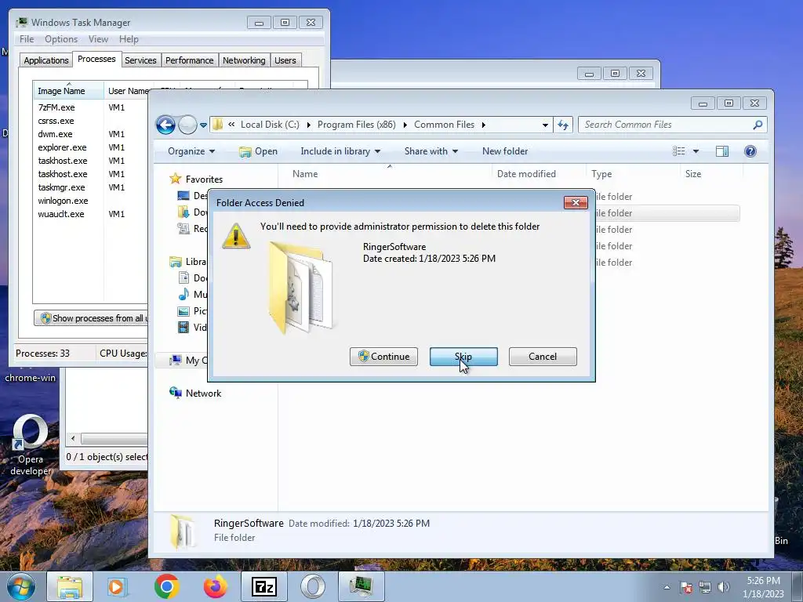Viewport: 803px width, 602px height.
Task: Launch Windows Media Player from taskbar
Action: coord(118,586)
